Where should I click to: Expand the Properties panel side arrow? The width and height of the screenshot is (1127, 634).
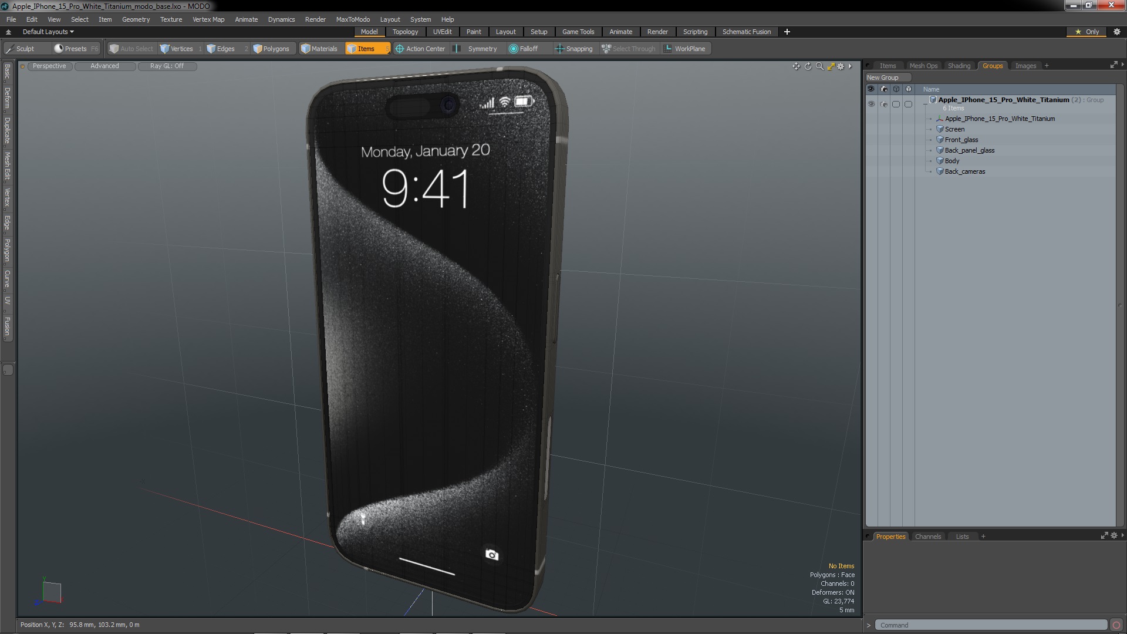(x=1122, y=535)
